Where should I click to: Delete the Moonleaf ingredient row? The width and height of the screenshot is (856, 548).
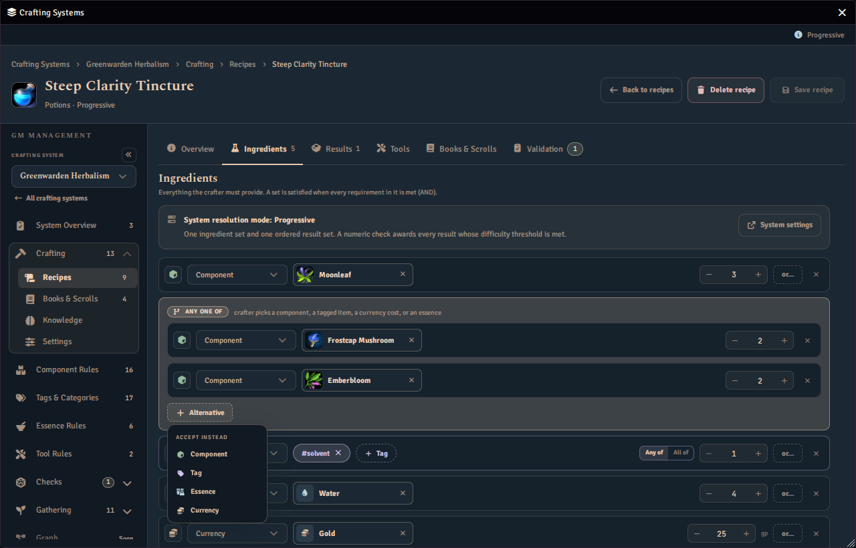pyautogui.click(x=816, y=275)
